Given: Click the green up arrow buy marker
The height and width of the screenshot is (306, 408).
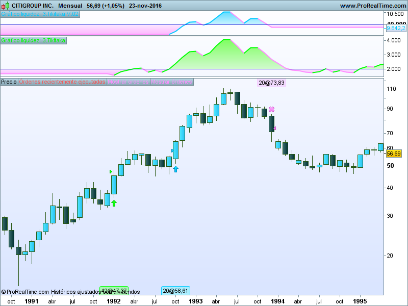Looking at the screenshot, I should [x=114, y=203].
